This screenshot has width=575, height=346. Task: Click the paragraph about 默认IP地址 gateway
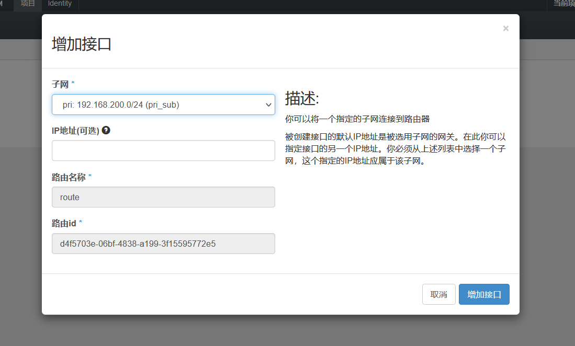(x=396, y=149)
